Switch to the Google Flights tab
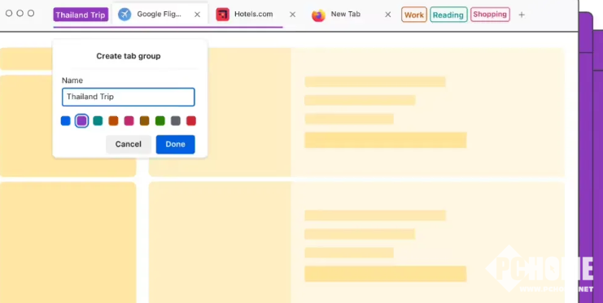This screenshot has width=603, height=303. (x=159, y=15)
